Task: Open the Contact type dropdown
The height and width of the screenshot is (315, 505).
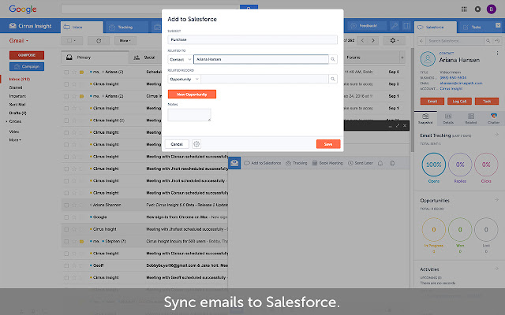Action: [179, 59]
